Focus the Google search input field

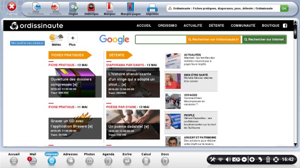point(161,40)
